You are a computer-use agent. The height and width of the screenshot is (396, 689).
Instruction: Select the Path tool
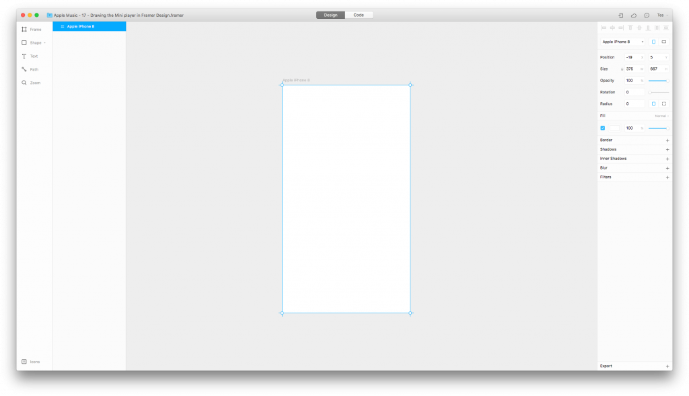(30, 69)
